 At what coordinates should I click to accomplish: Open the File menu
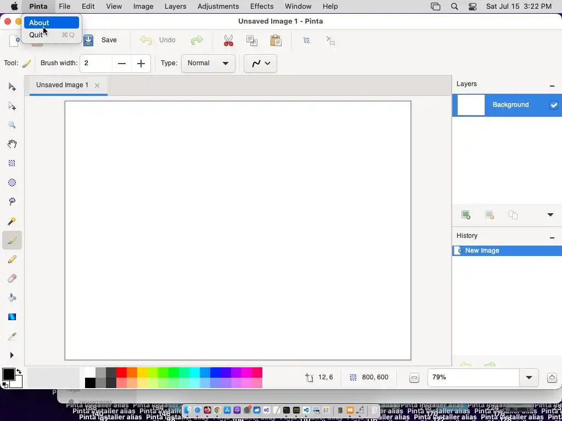[x=65, y=7]
